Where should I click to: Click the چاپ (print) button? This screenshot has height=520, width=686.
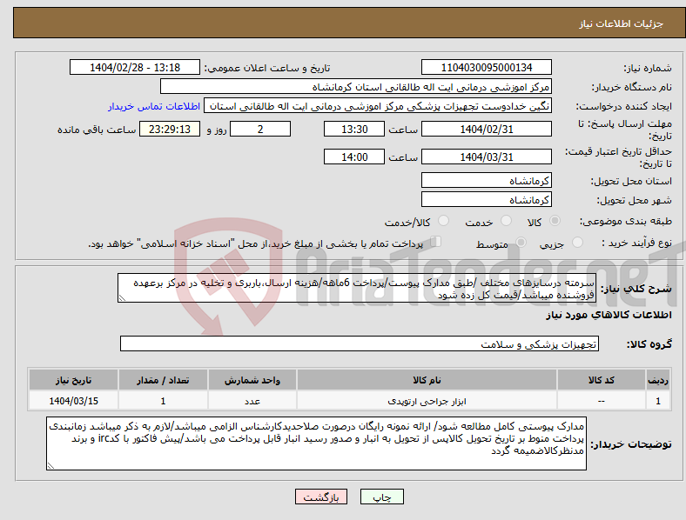pos(381,497)
